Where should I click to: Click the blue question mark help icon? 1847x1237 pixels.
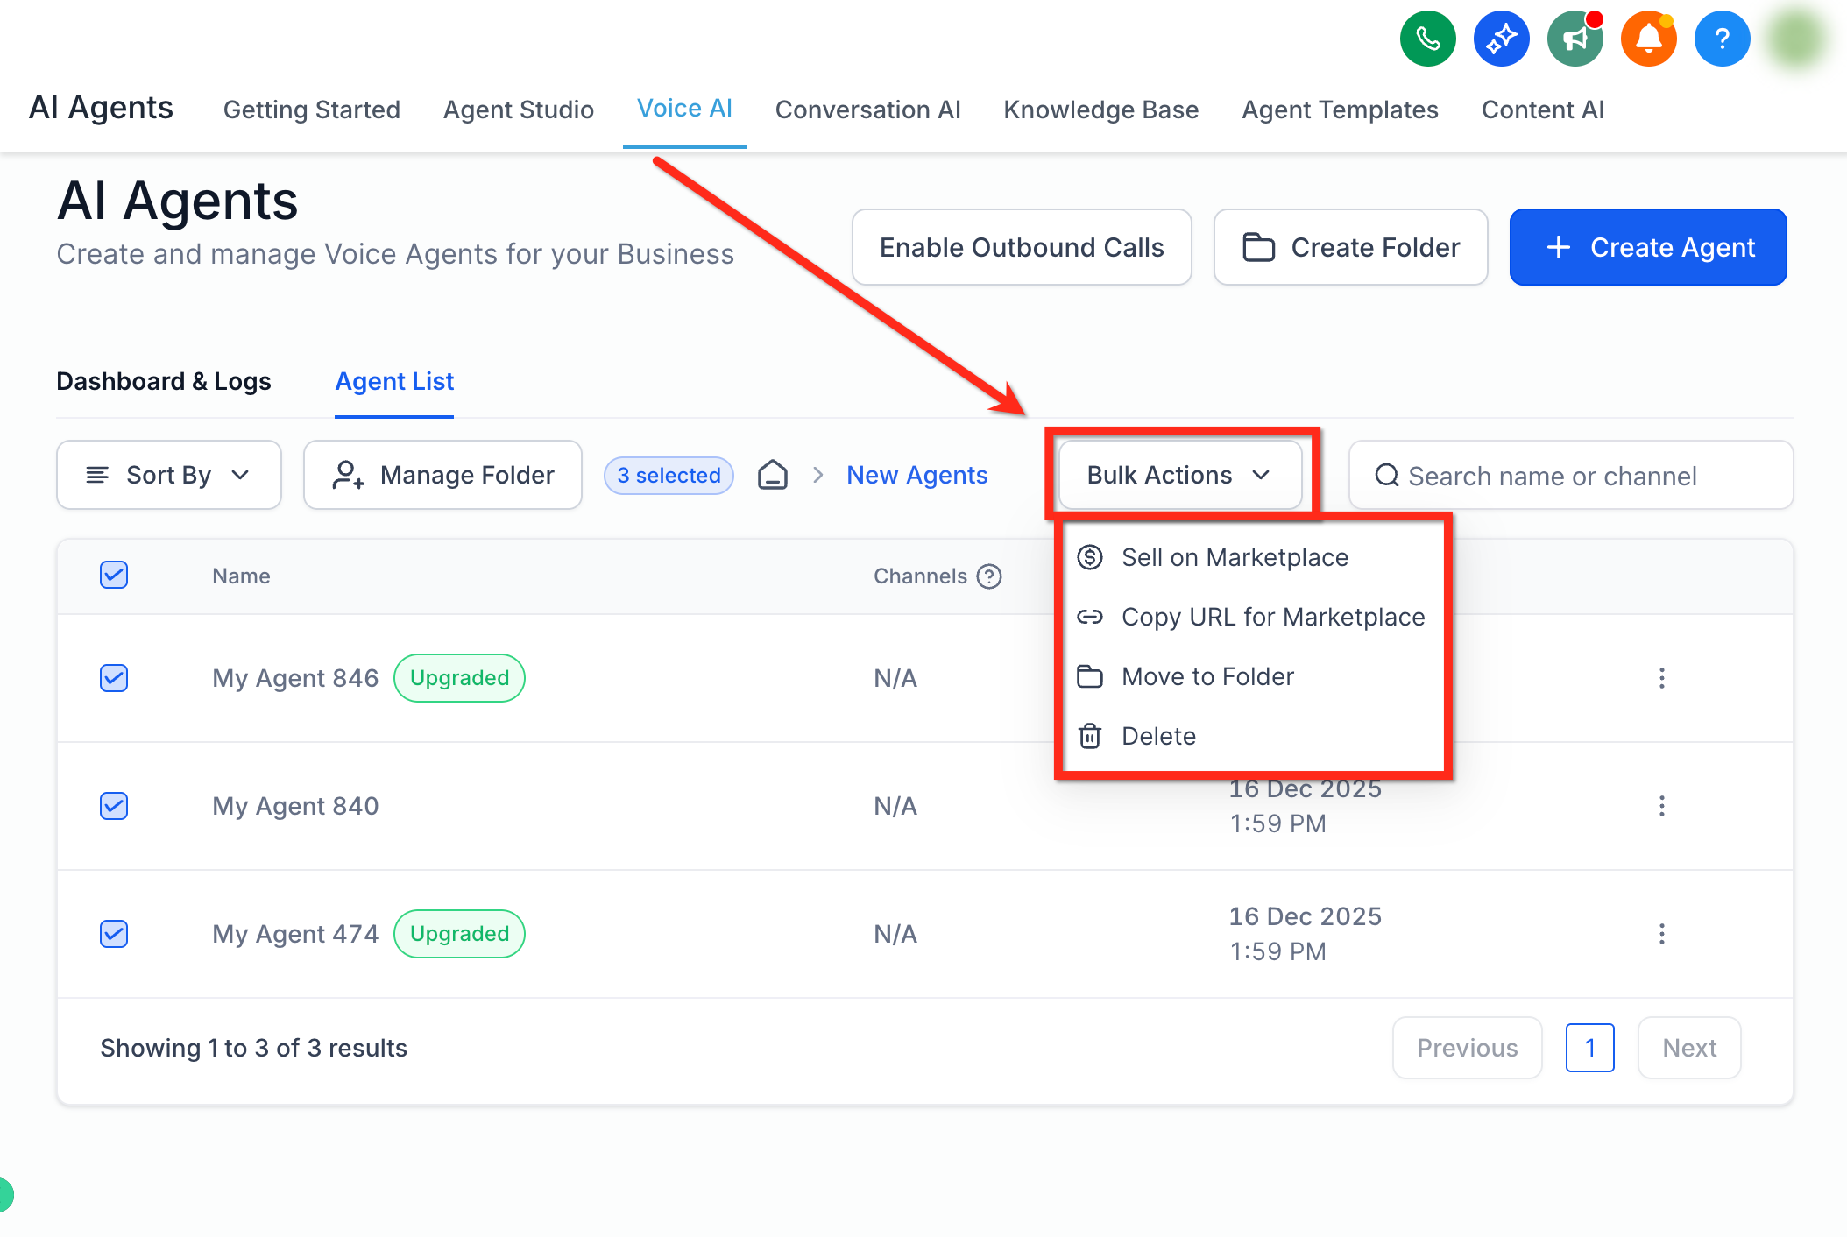[1722, 39]
